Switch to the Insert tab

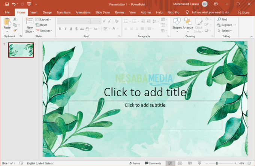click(x=34, y=12)
